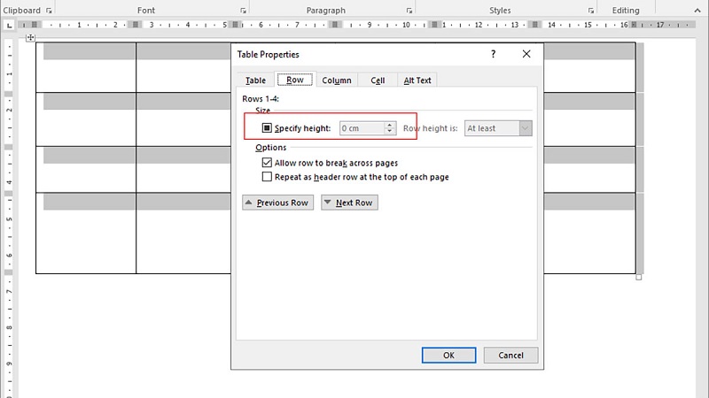Click the Specify height value field
This screenshot has width=709, height=398.
(x=362, y=128)
